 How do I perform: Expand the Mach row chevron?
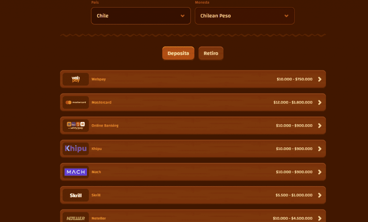point(319,172)
